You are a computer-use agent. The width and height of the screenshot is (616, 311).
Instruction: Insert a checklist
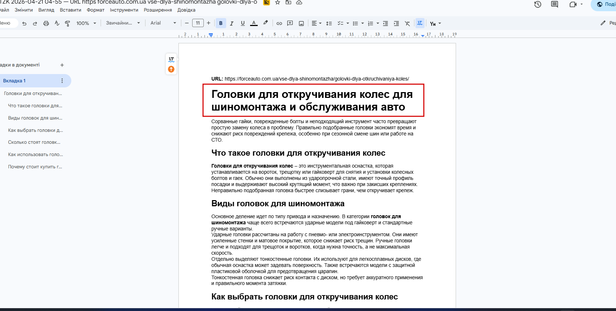click(340, 23)
